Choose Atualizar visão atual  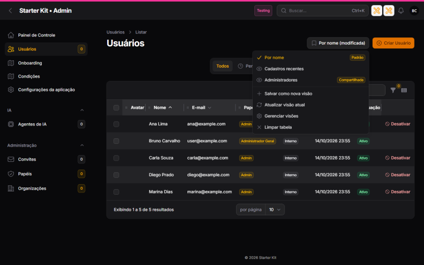(311, 105)
